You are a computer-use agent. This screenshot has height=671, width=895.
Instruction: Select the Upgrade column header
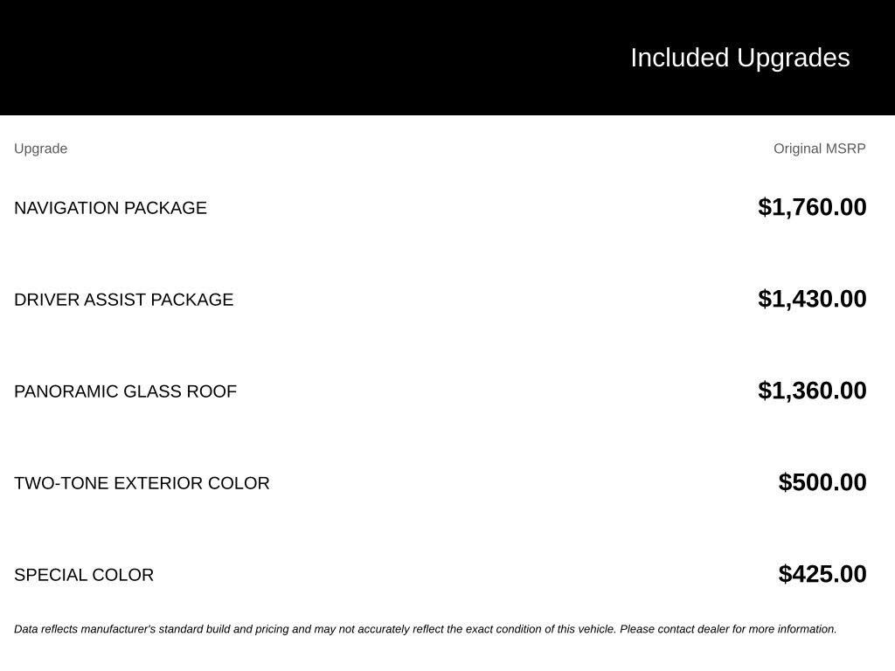pyautogui.click(x=40, y=149)
